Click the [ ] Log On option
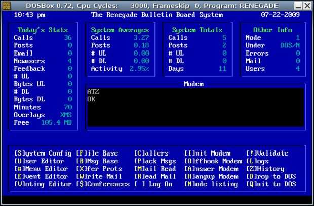314x206 pixels. (153, 184)
